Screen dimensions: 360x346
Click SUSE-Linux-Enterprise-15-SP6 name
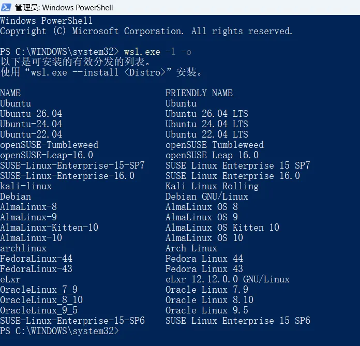coord(72,321)
